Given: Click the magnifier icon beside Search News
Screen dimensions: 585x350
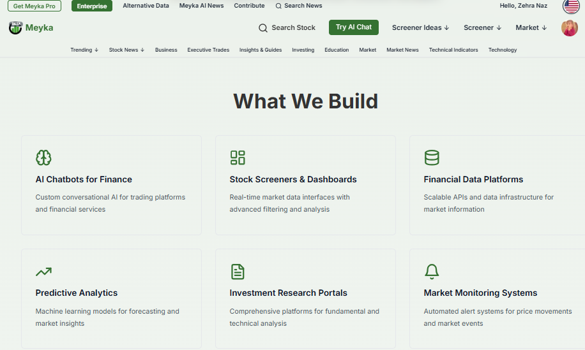Looking at the screenshot, I should click(x=278, y=6).
